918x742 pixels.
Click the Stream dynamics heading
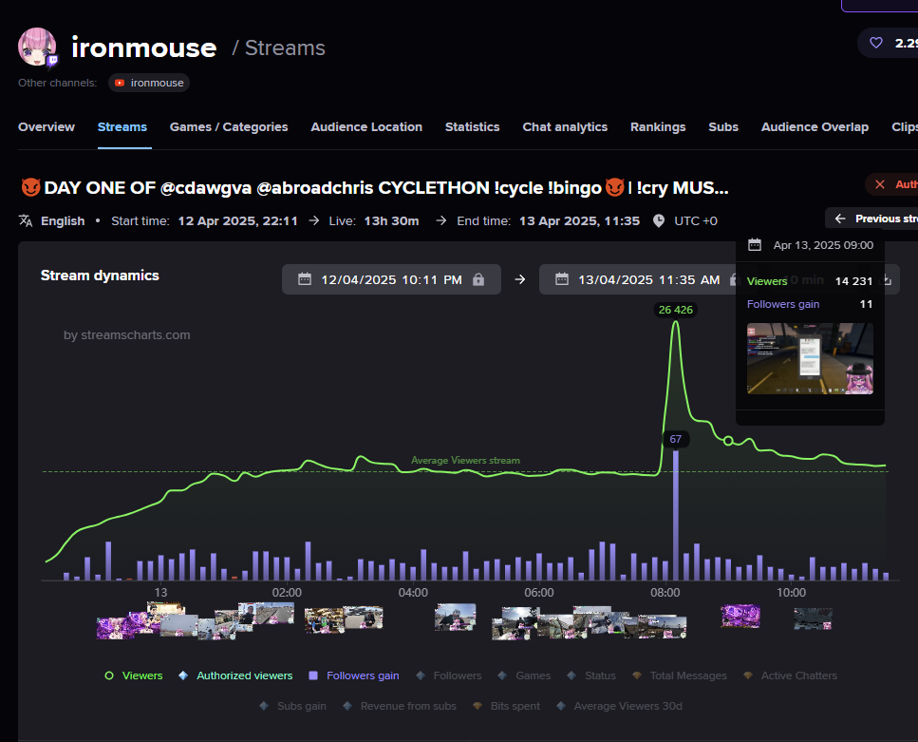pyautogui.click(x=100, y=276)
